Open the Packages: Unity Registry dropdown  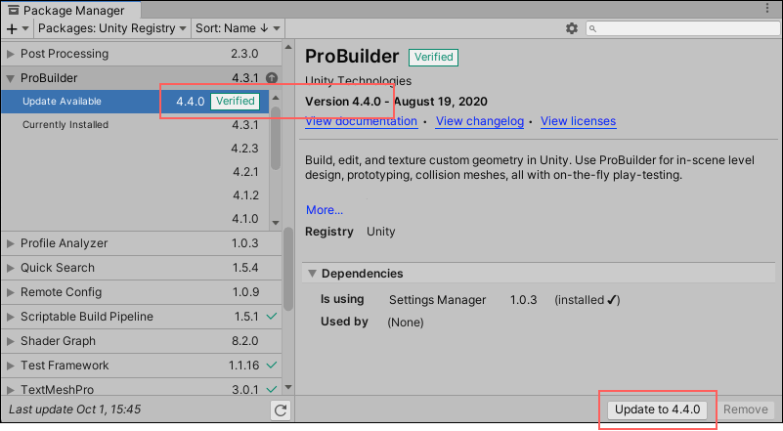[111, 29]
